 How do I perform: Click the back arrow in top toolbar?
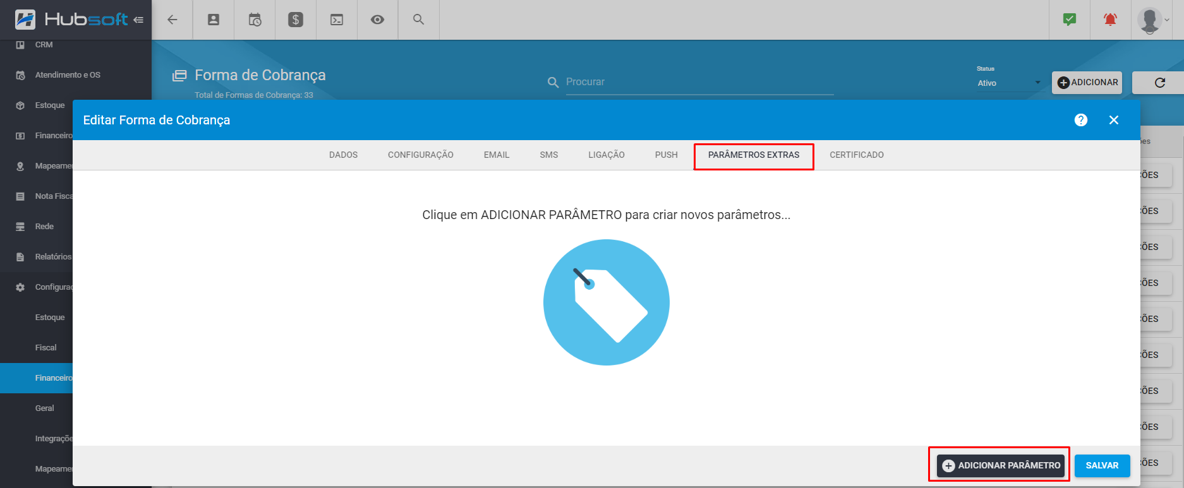point(172,20)
